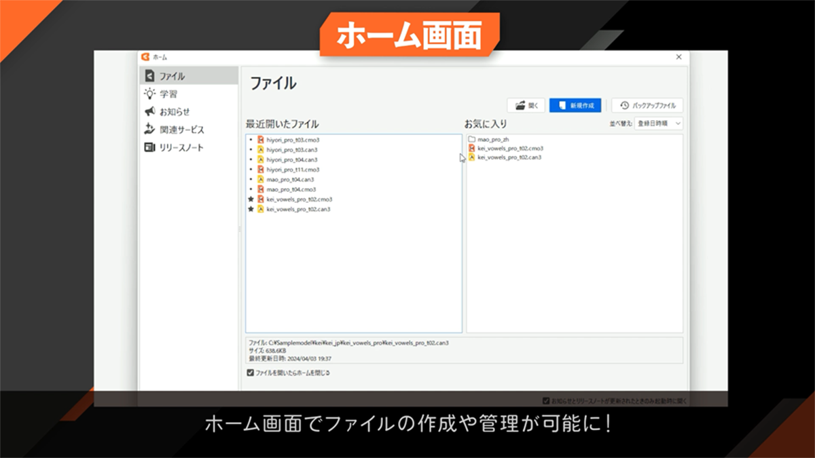Screen dimensions: 815x458
Task: Open the 並べ替え 登録日時順 dropdown
Action: 658,123
